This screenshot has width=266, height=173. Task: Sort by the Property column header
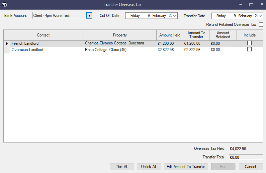[120, 35]
